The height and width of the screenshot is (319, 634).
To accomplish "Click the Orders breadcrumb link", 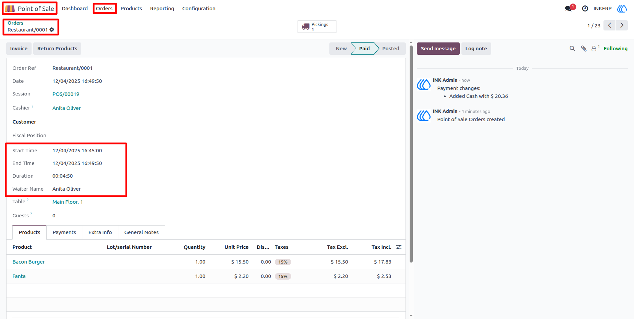I will (15, 23).
